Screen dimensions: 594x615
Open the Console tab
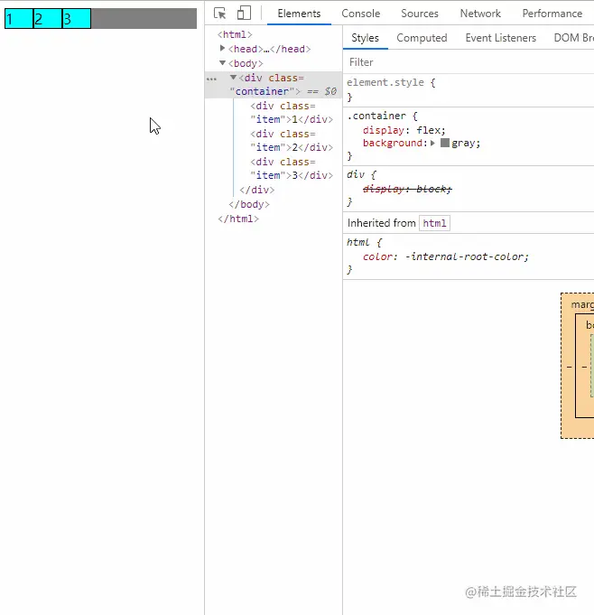click(x=361, y=14)
